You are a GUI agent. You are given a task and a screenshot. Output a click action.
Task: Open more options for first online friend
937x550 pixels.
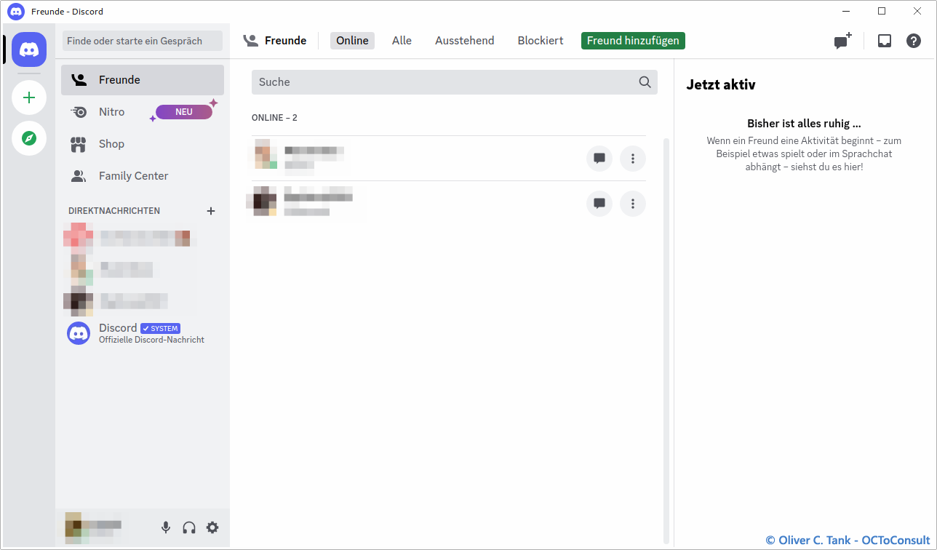click(633, 159)
